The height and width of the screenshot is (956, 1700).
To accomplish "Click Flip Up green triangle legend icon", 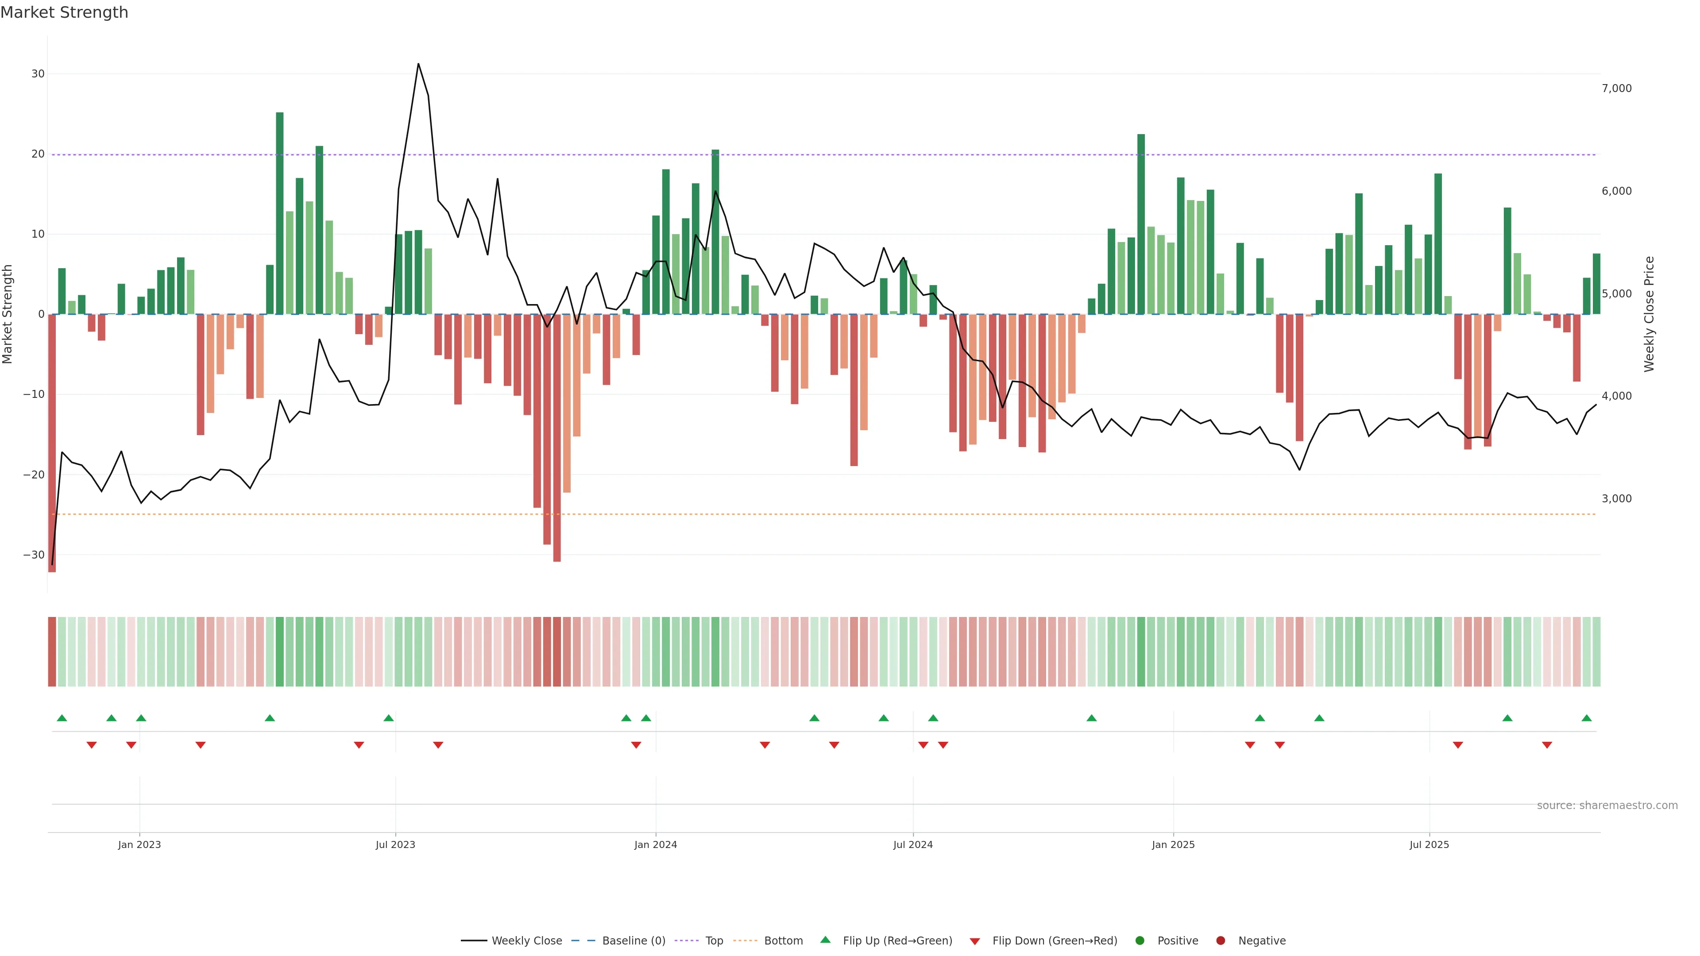I will pyautogui.click(x=825, y=940).
